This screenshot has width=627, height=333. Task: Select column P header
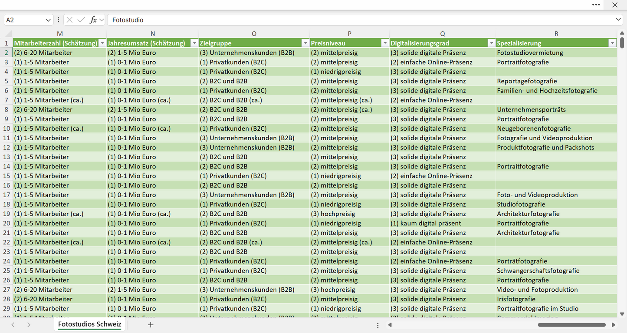350,33
